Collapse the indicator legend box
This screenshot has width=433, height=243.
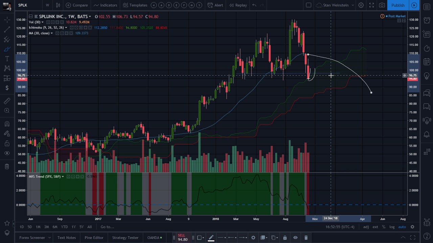pyautogui.click(x=31, y=17)
